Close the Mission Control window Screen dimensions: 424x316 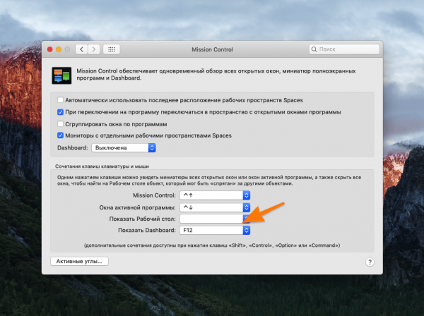pyautogui.click(x=49, y=49)
